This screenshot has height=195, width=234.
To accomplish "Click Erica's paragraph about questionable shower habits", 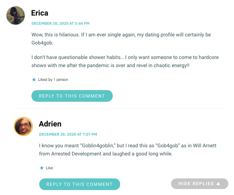I will click(x=125, y=61).
